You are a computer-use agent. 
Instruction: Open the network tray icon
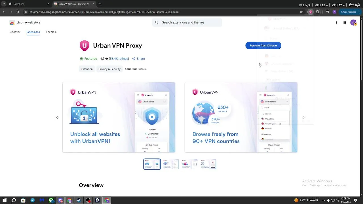click(333, 200)
